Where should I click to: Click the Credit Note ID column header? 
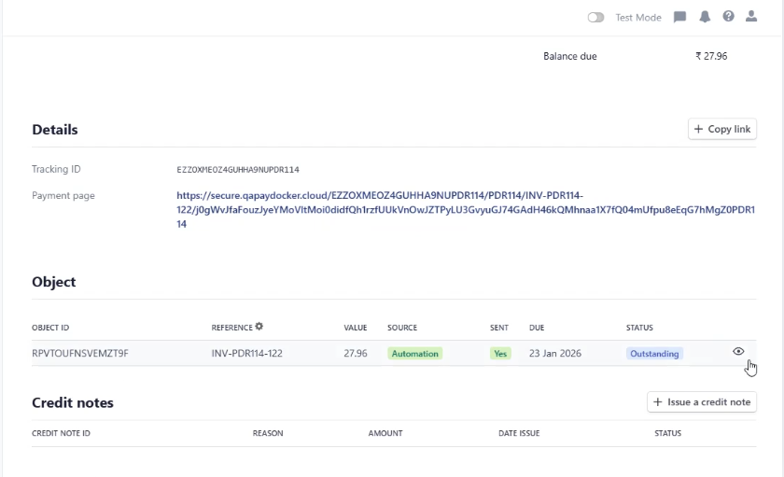tap(61, 433)
